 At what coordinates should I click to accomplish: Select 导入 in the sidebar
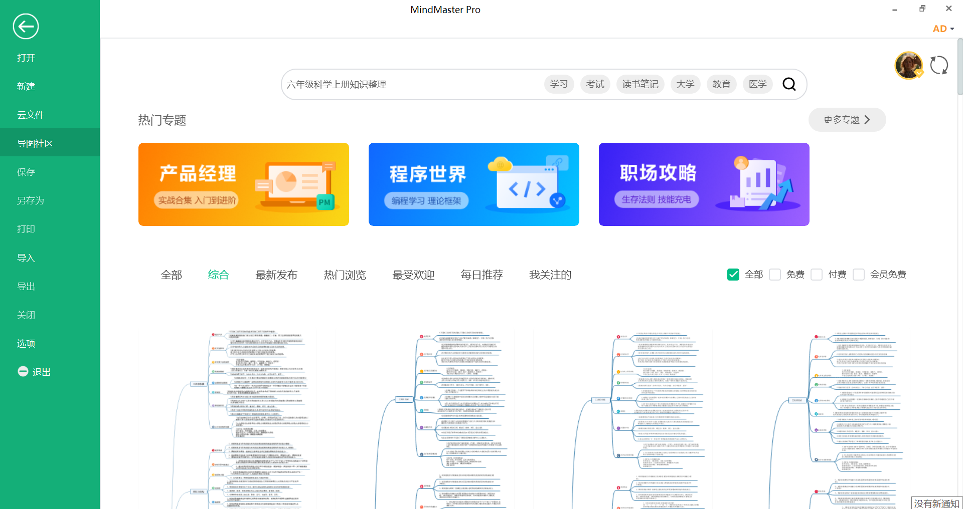coord(26,258)
